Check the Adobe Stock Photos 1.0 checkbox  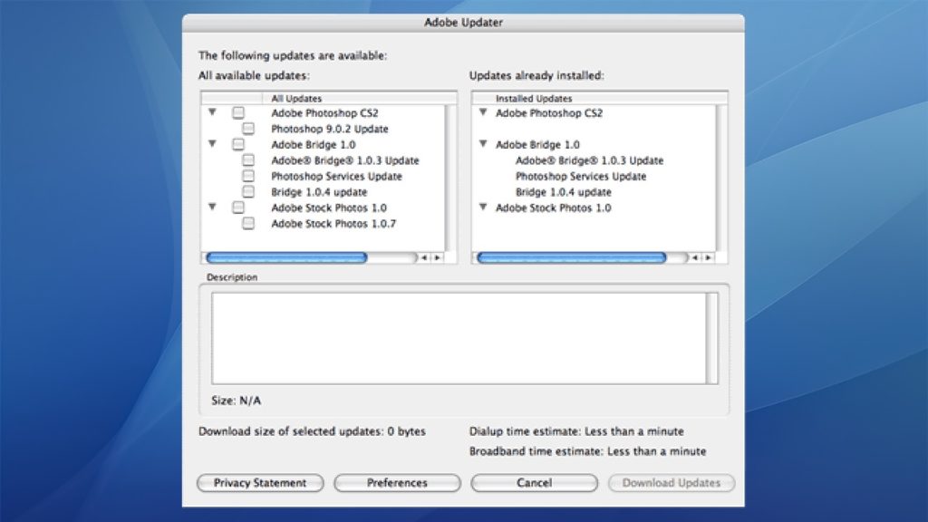click(x=238, y=208)
